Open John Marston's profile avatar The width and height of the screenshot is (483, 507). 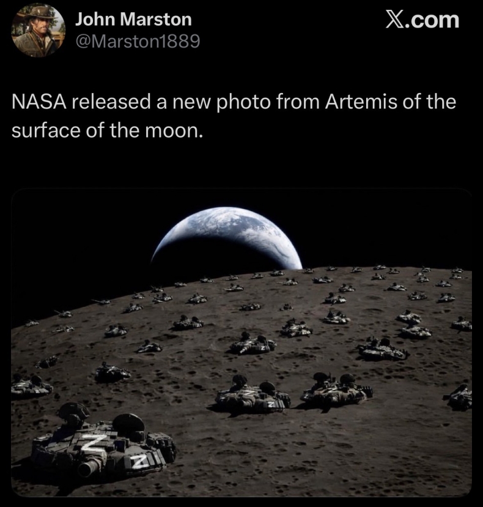(39, 30)
